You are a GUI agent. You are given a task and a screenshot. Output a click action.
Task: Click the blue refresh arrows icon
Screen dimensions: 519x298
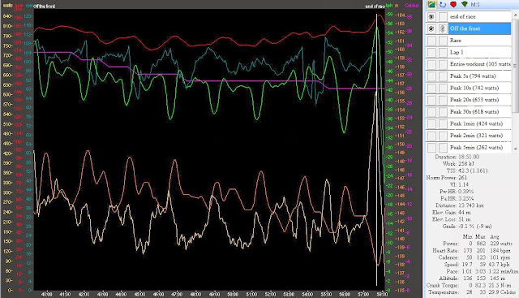pyautogui.click(x=443, y=4)
